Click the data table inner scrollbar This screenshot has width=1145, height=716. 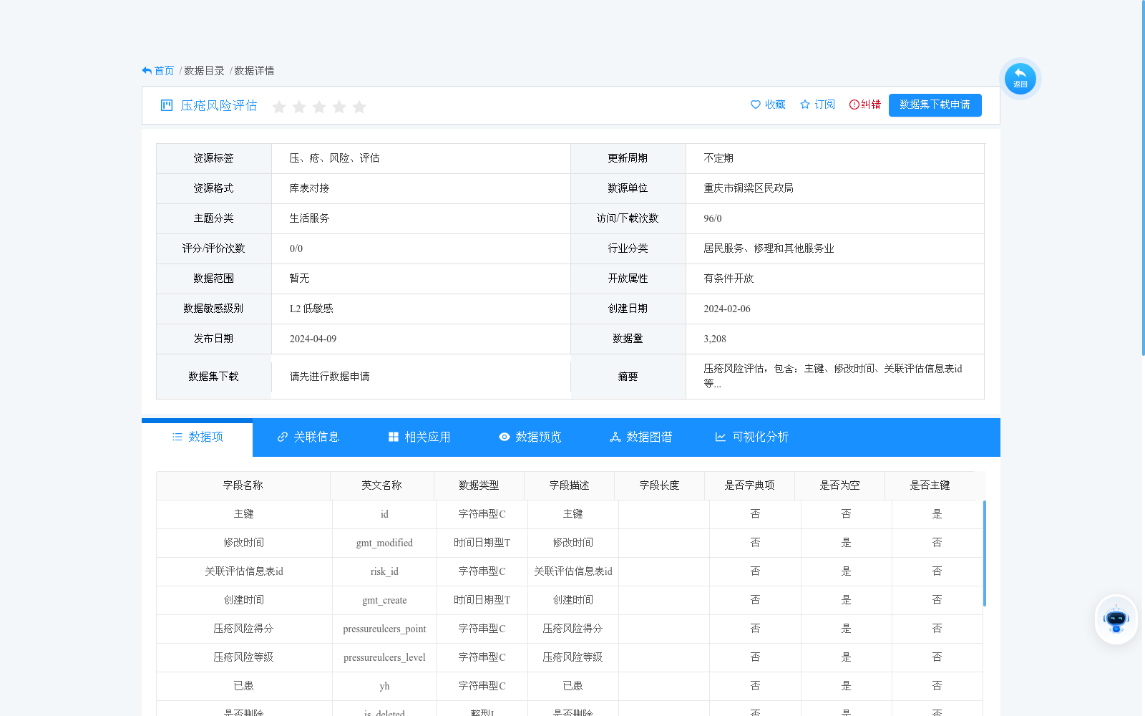[x=985, y=553]
